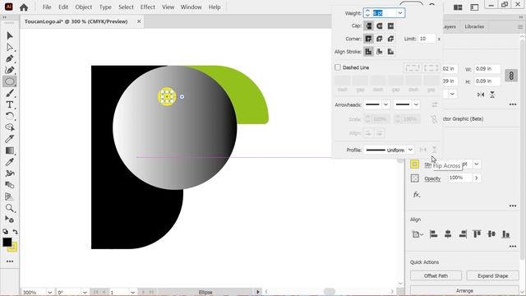526x296 pixels.
Task: Enable the Dashed Line checkbox
Action: [x=338, y=67]
